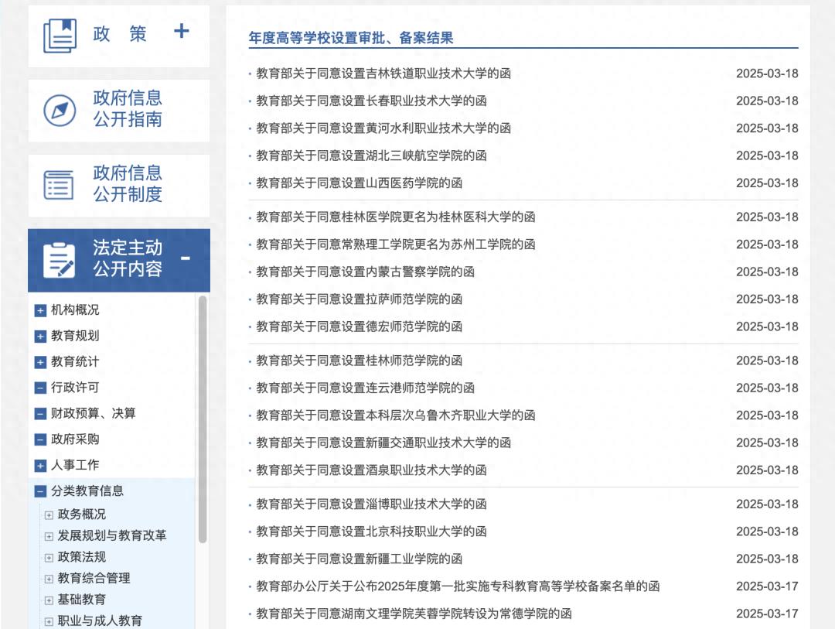Open the 桂林医学院更名为桂林医科大学 letter link
Viewport: 835px width, 629px height.
click(395, 217)
